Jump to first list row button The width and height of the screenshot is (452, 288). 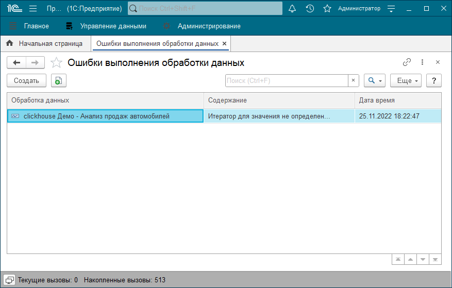coord(398,260)
